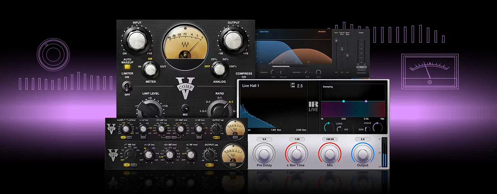Select the purple Damping node
Viewport: 497px width, 194px height.
tap(366, 101)
